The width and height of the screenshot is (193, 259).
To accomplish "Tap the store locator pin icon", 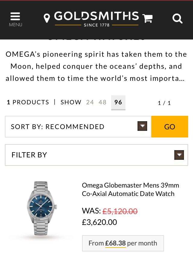I will pyautogui.click(x=47, y=18).
